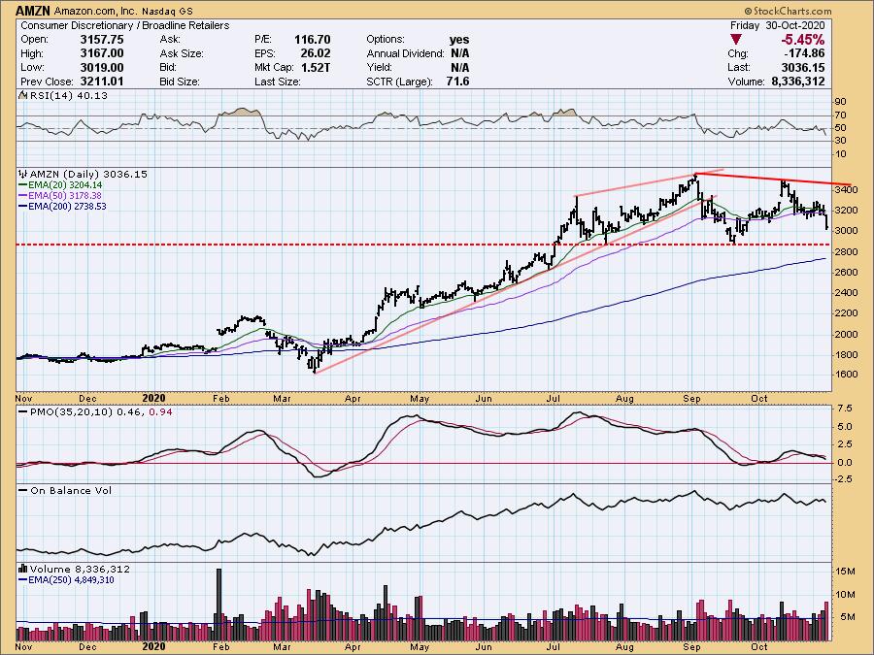The height and width of the screenshot is (655, 874).
Task: Click the red down-arrow change indicator
Action: coord(738,38)
